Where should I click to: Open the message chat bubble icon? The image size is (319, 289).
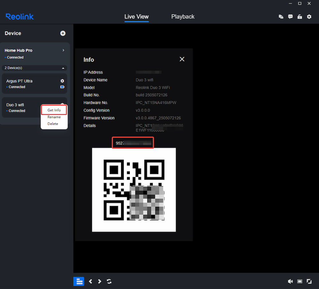(x=290, y=17)
